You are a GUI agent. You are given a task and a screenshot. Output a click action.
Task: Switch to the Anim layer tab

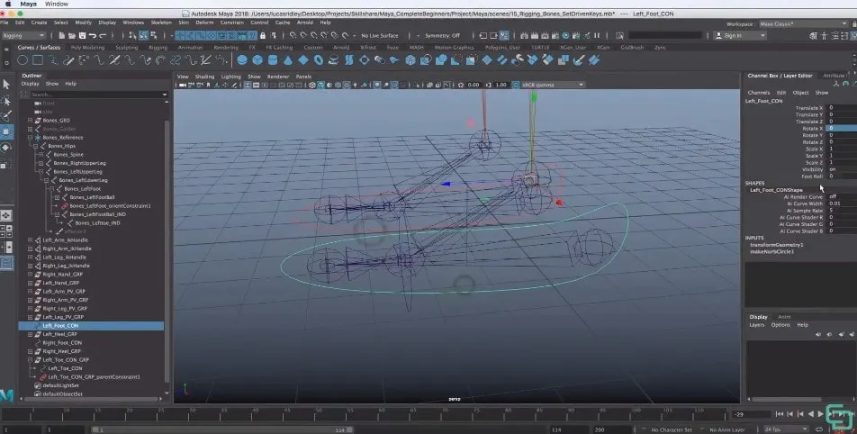pyautogui.click(x=784, y=317)
